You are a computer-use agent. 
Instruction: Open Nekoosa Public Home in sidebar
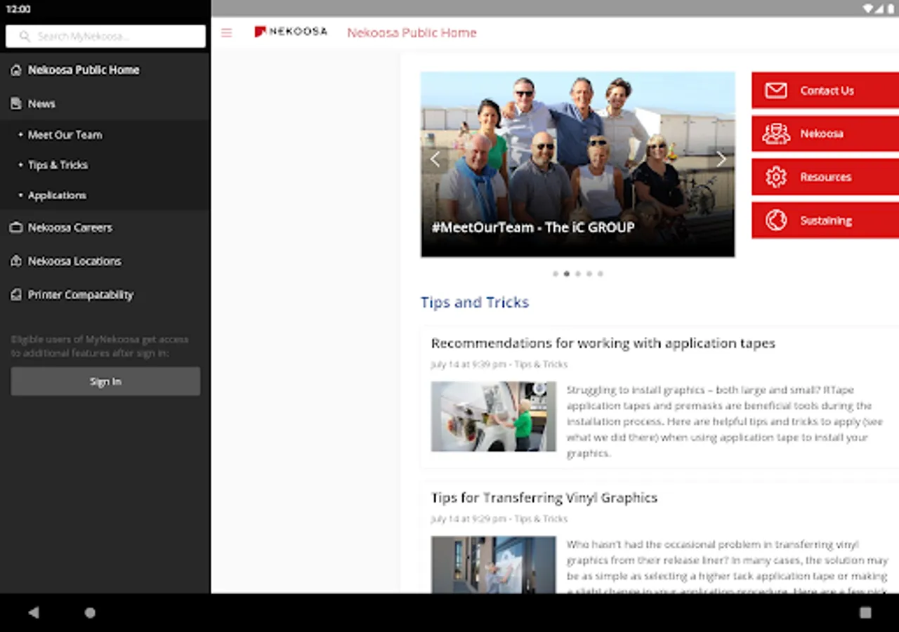point(105,70)
